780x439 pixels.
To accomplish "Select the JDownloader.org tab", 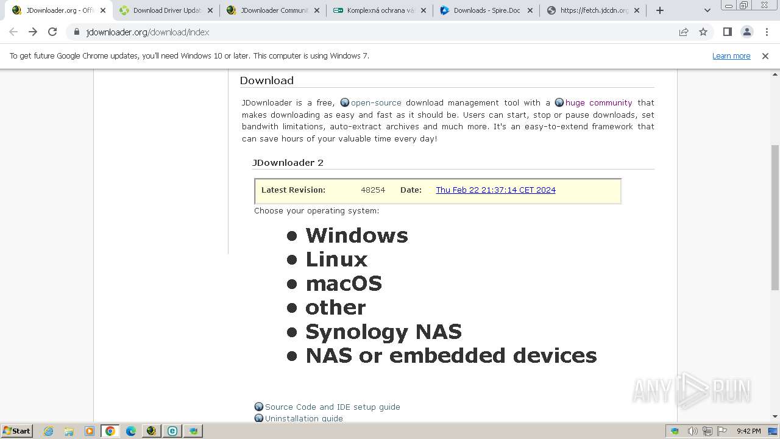I will (x=59, y=10).
